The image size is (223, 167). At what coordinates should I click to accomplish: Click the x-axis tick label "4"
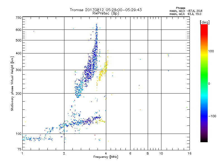106,153
